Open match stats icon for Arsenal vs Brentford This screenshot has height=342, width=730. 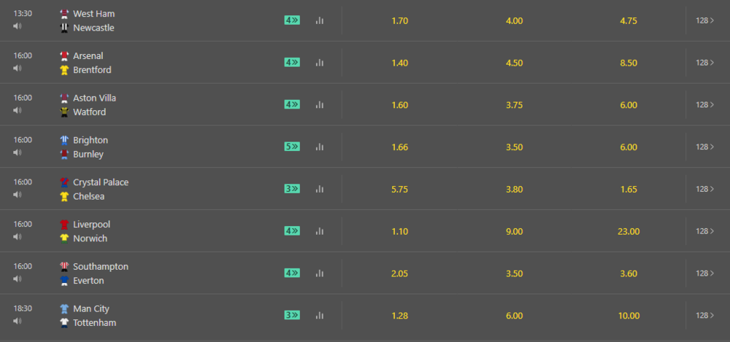pos(320,63)
